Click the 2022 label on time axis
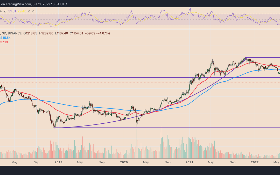 click(x=255, y=162)
